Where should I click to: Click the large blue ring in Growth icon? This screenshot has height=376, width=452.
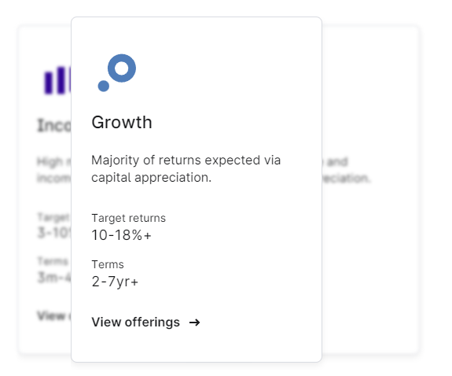click(x=122, y=68)
